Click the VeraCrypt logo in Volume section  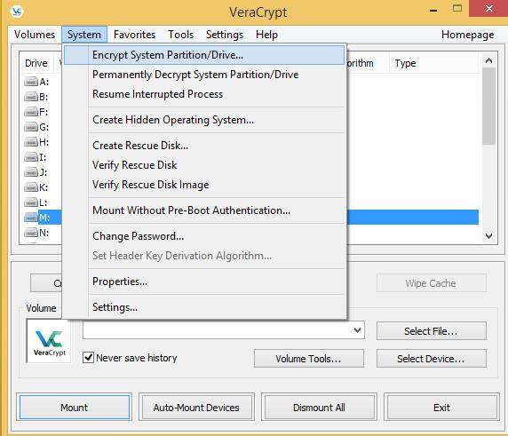[49, 341]
